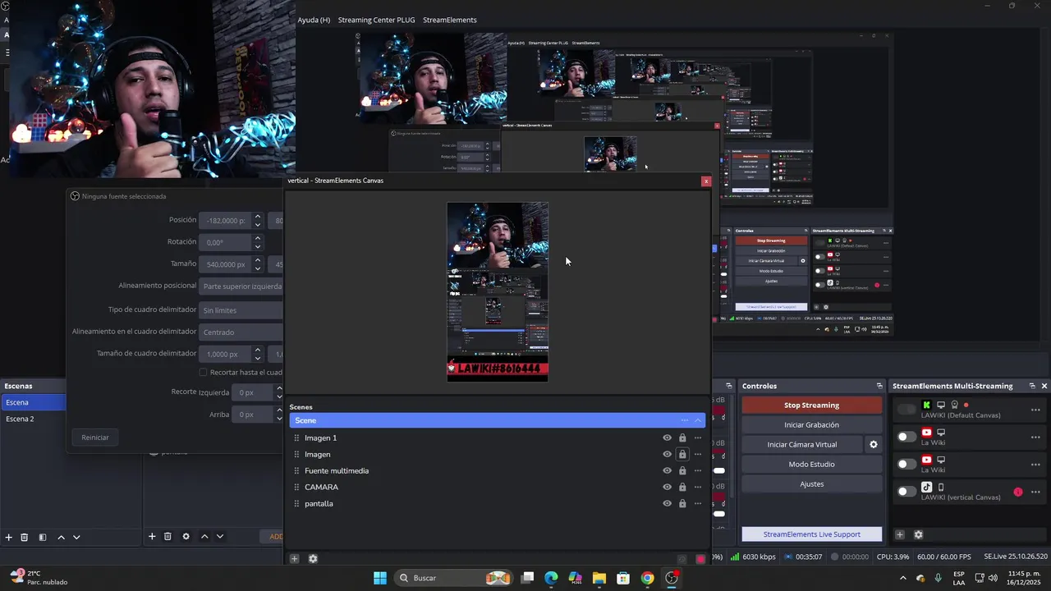Unlock the pantalla source
The image size is (1051, 591).
click(x=682, y=503)
